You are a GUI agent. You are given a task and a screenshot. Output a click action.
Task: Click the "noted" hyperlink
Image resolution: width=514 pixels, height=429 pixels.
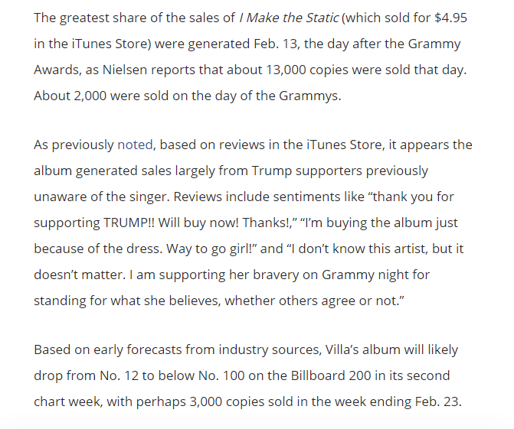(135, 145)
